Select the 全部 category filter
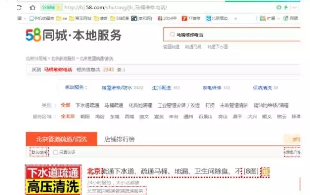Image resolution: width=310 pixels, height=195 pixels. (66, 105)
